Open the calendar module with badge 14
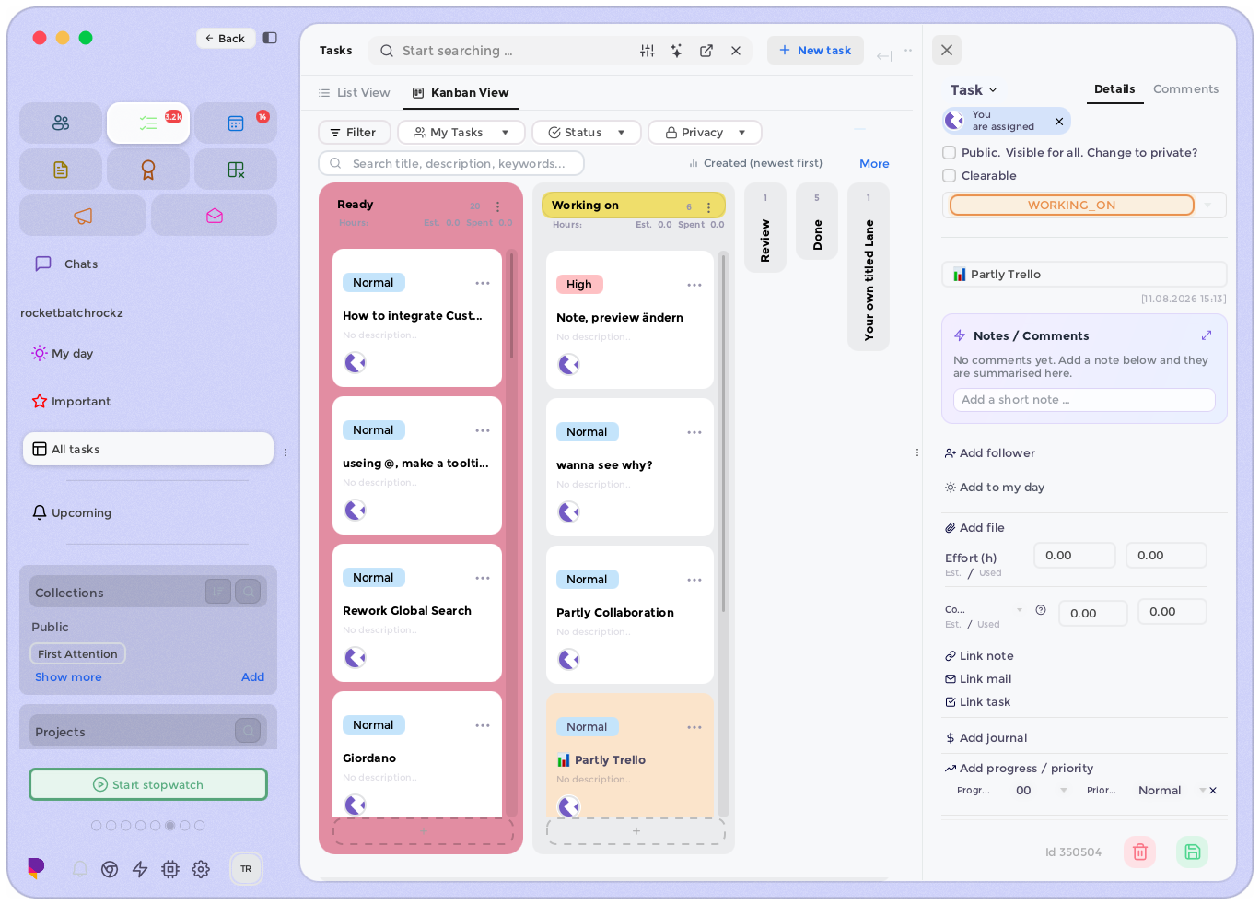This screenshot has width=1260, height=905. (236, 123)
